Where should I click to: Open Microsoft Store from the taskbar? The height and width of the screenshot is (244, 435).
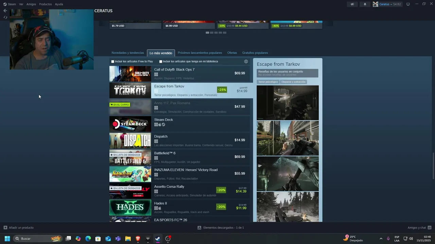click(x=98, y=239)
